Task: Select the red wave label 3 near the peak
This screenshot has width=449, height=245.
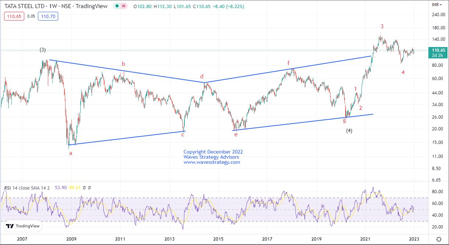Action: [382, 26]
